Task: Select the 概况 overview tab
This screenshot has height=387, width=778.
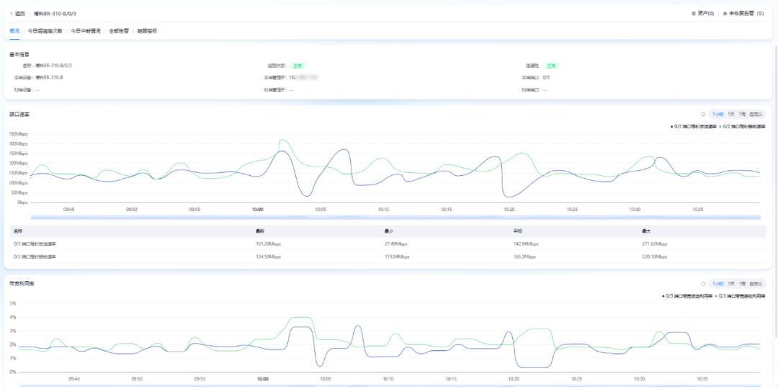Action: coord(14,31)
